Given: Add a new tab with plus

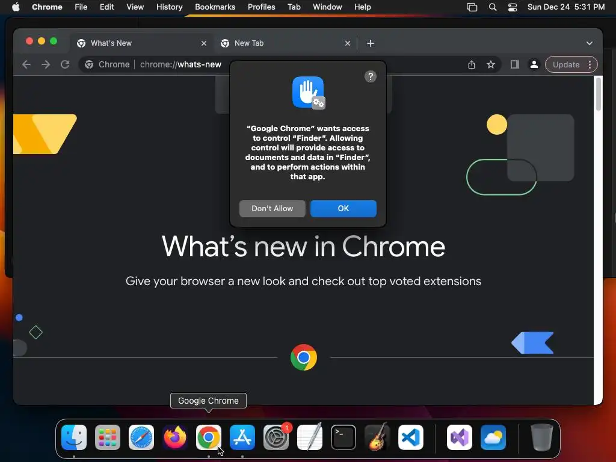Looking at the screenshot, I should [371, 43].
